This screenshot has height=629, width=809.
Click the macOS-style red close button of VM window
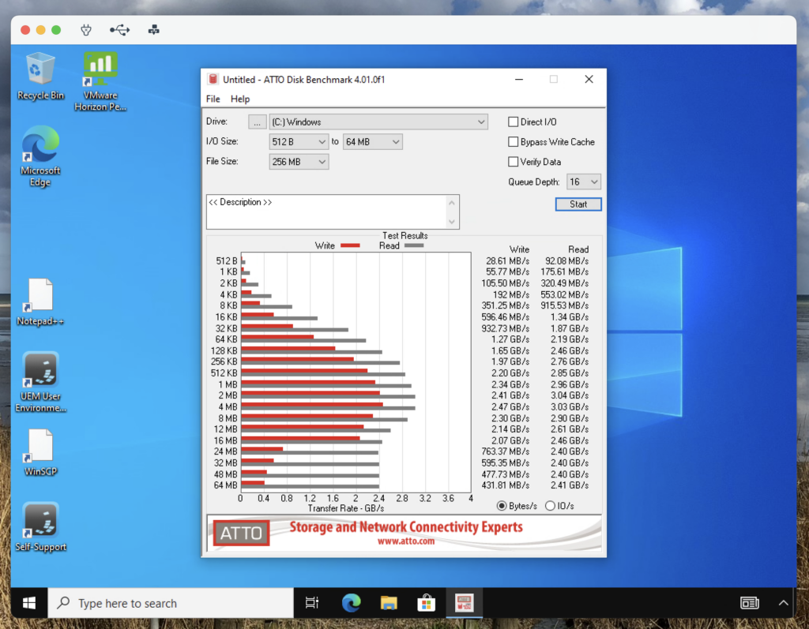pyautogui.click(x=25, y=30)
